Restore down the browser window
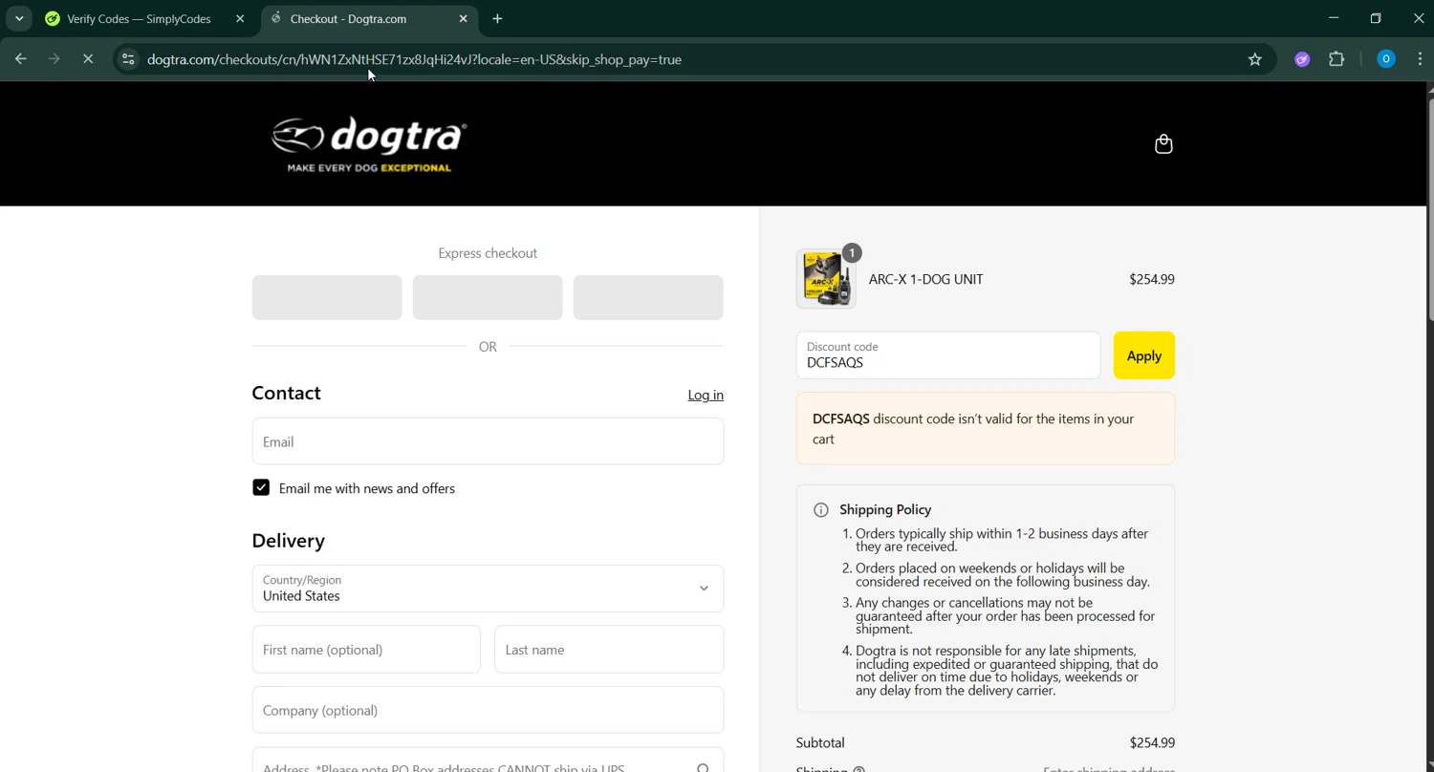This screenshot has height=772, width=1434. [1376, 18]
